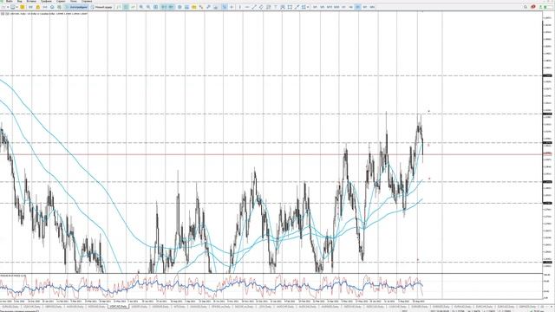Screen dimensions: 555x312
Task: Open the Сервис menu
Action: pos(61,2)
